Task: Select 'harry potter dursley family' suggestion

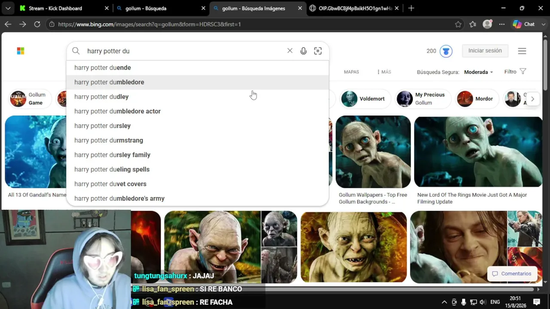Action: pos(198,155)
